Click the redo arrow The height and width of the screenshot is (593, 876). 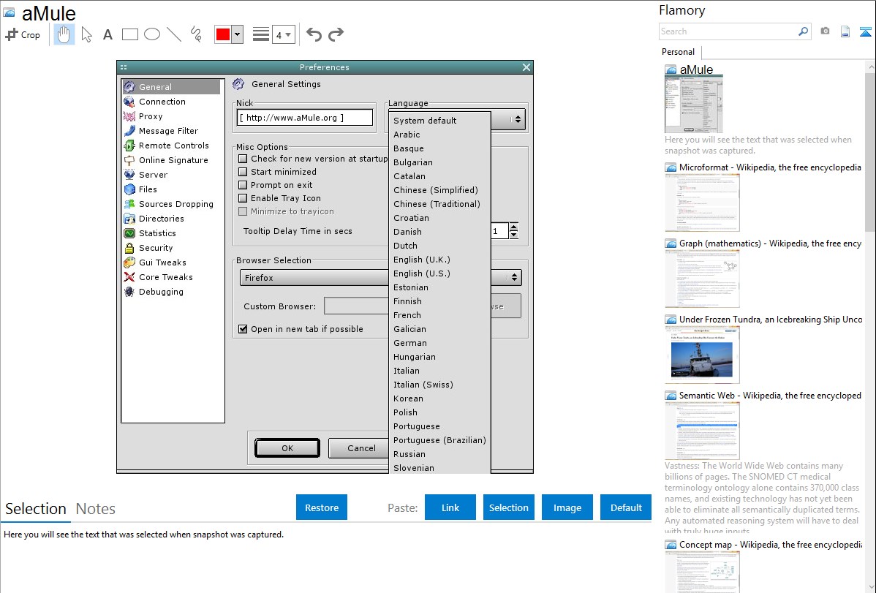coord(336,34)
